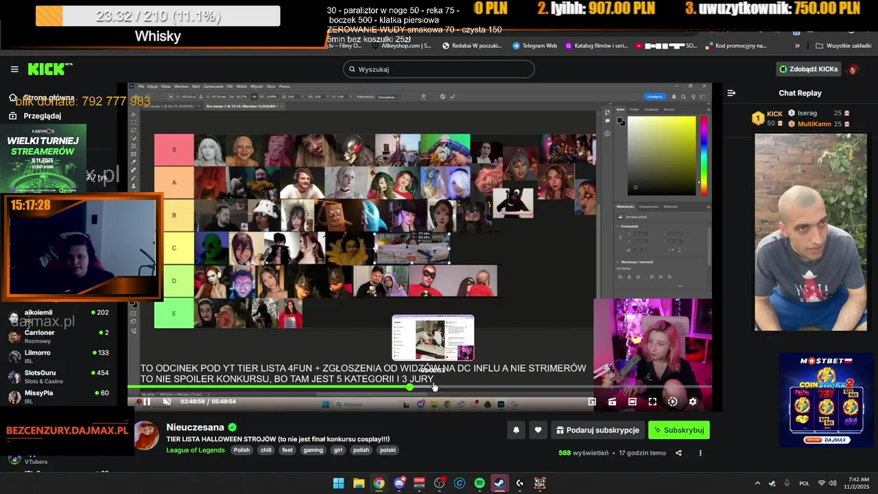
Task: Click the Mostbet Coin Strike ad banner
Action: pos(827,400)
